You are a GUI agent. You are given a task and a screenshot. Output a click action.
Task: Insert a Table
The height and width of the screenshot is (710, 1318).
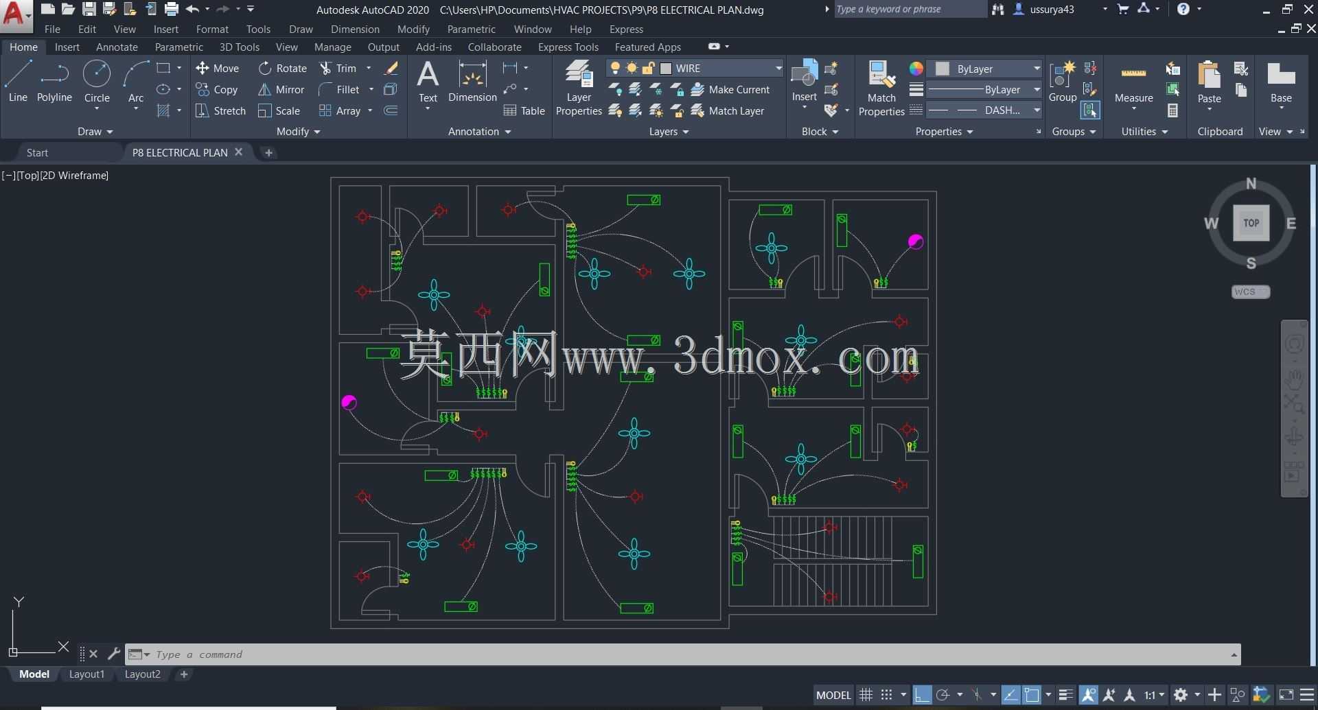[524, 110]
